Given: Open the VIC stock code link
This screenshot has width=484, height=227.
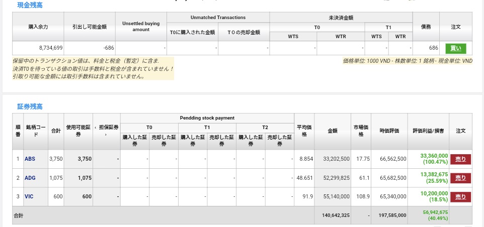Looking at the screenshot, I should pos(29,197).
